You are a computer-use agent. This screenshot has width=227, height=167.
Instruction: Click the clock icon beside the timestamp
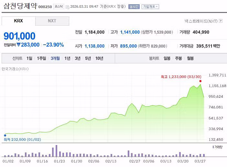point(67,6)
